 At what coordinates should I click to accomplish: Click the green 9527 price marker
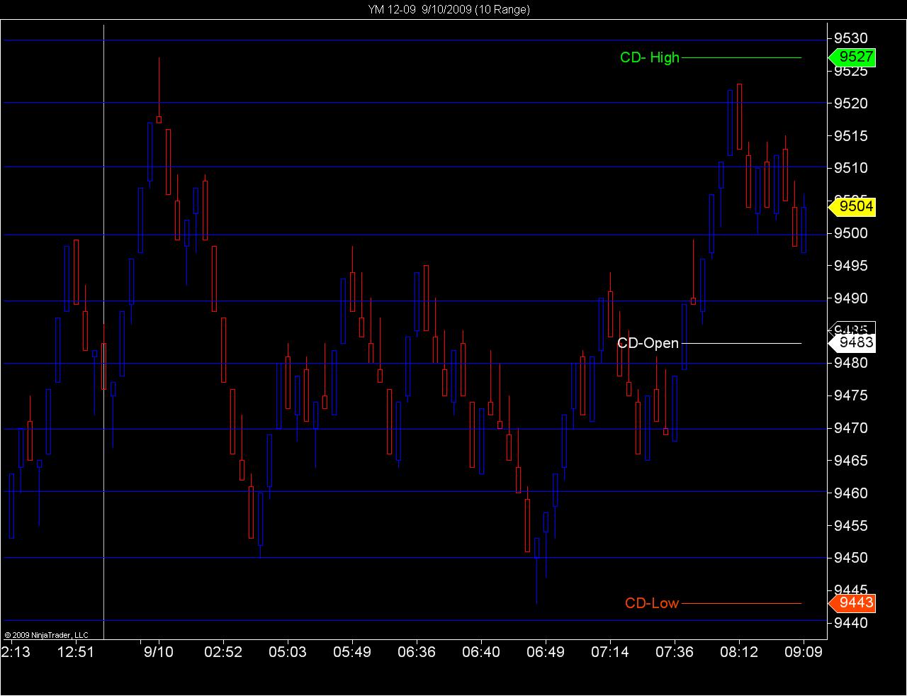852,57
